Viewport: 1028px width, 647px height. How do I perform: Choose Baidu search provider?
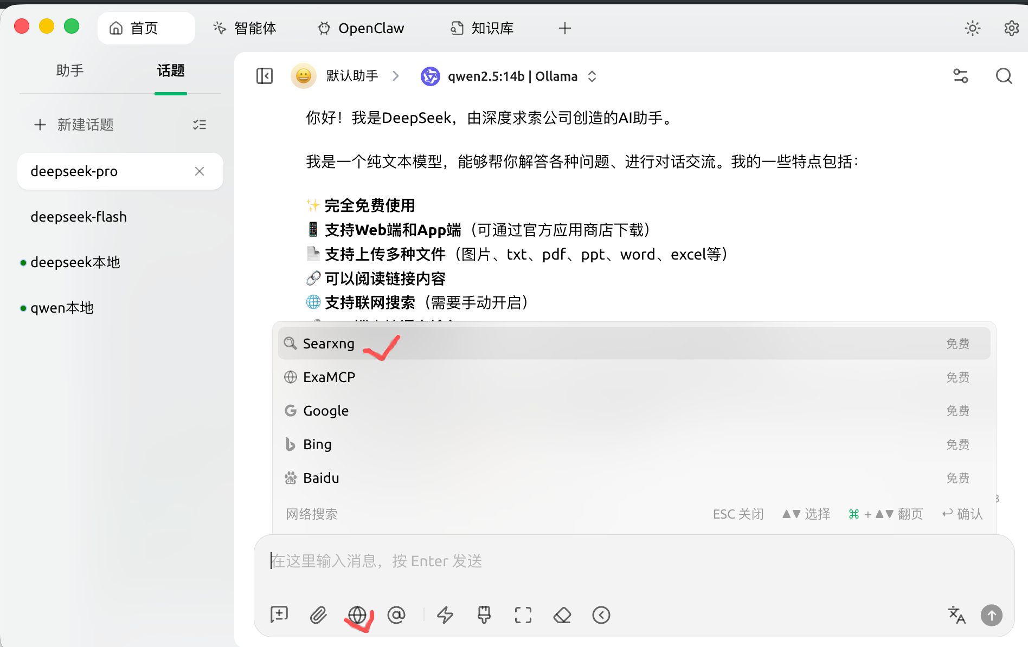tap(634, 478)
